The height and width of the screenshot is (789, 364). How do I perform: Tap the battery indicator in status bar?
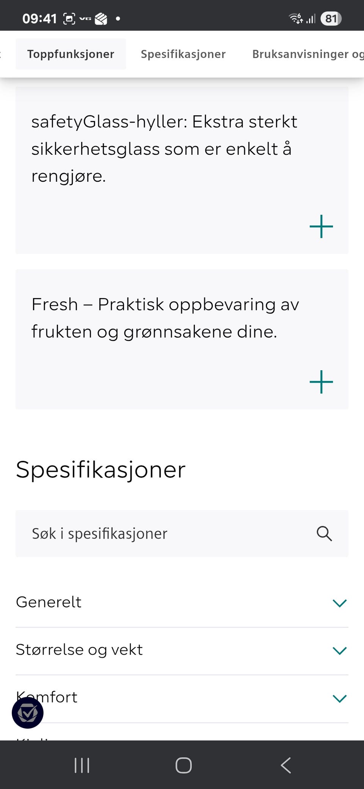point(331,19)
